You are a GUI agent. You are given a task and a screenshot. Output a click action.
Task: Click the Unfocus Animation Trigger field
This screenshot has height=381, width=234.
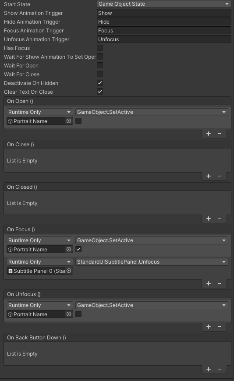coord(164,39)
